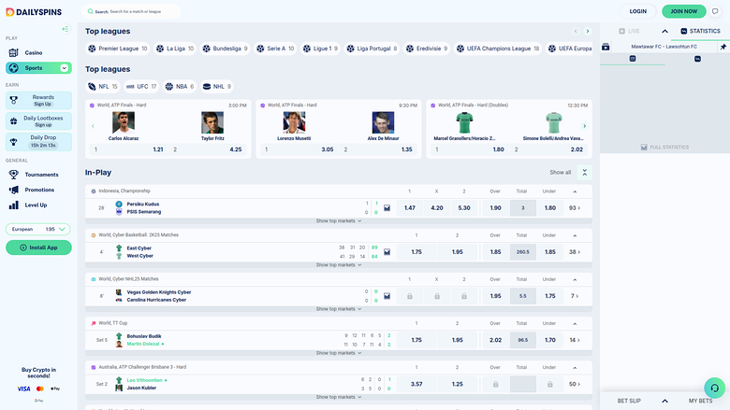Viewport: 730px width, 410px height.
Task: Pick Bohuslav Budik odds 1.75
Action: point(416,340)
